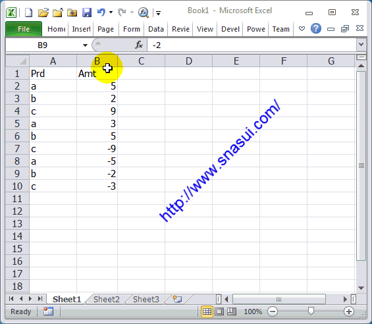Switch to the Team ribbon tab
Image resolution: width=372 pixels, height=324 pixels.
[x=281, y=29]
